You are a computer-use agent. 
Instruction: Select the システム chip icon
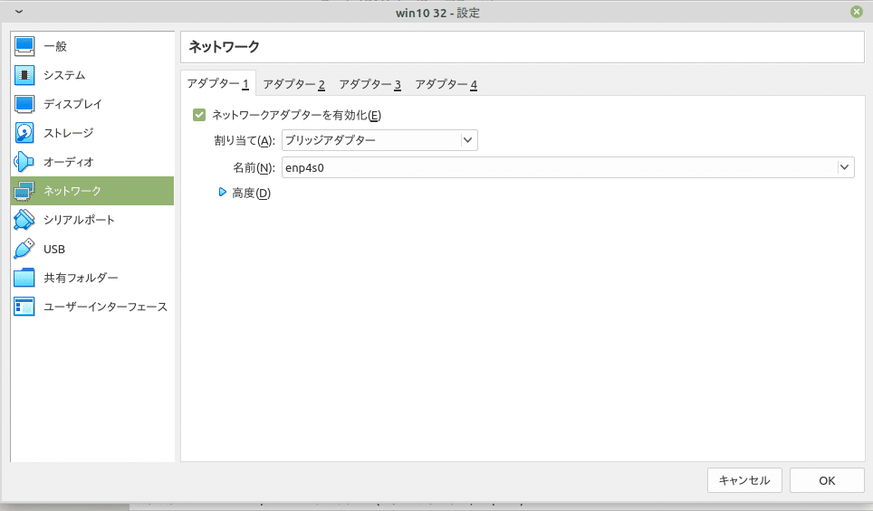pos(24,75)
